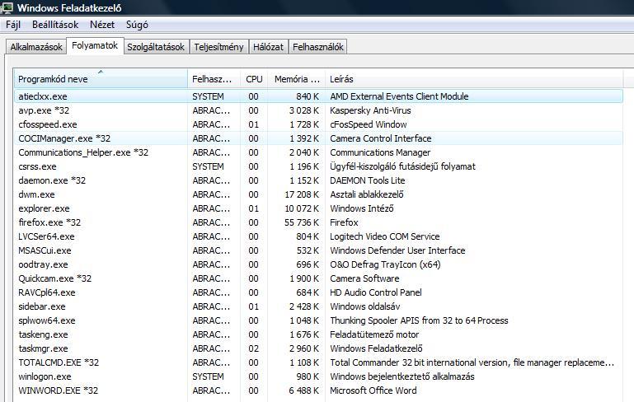
Task: Click the O&O Defrag TrayIcon description
Action: click(x=385, y=264)
